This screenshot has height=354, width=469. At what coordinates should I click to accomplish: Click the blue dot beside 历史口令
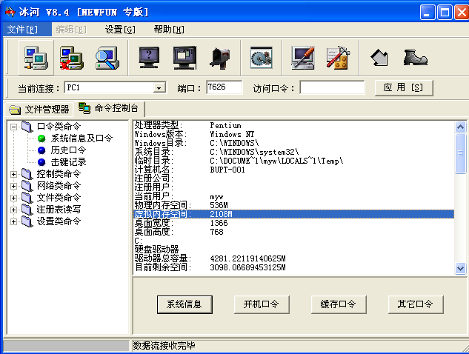[x=41, y=150]
